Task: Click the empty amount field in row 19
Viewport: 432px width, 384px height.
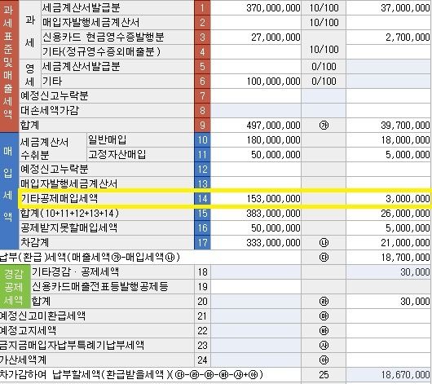Action: pos(256,286)
